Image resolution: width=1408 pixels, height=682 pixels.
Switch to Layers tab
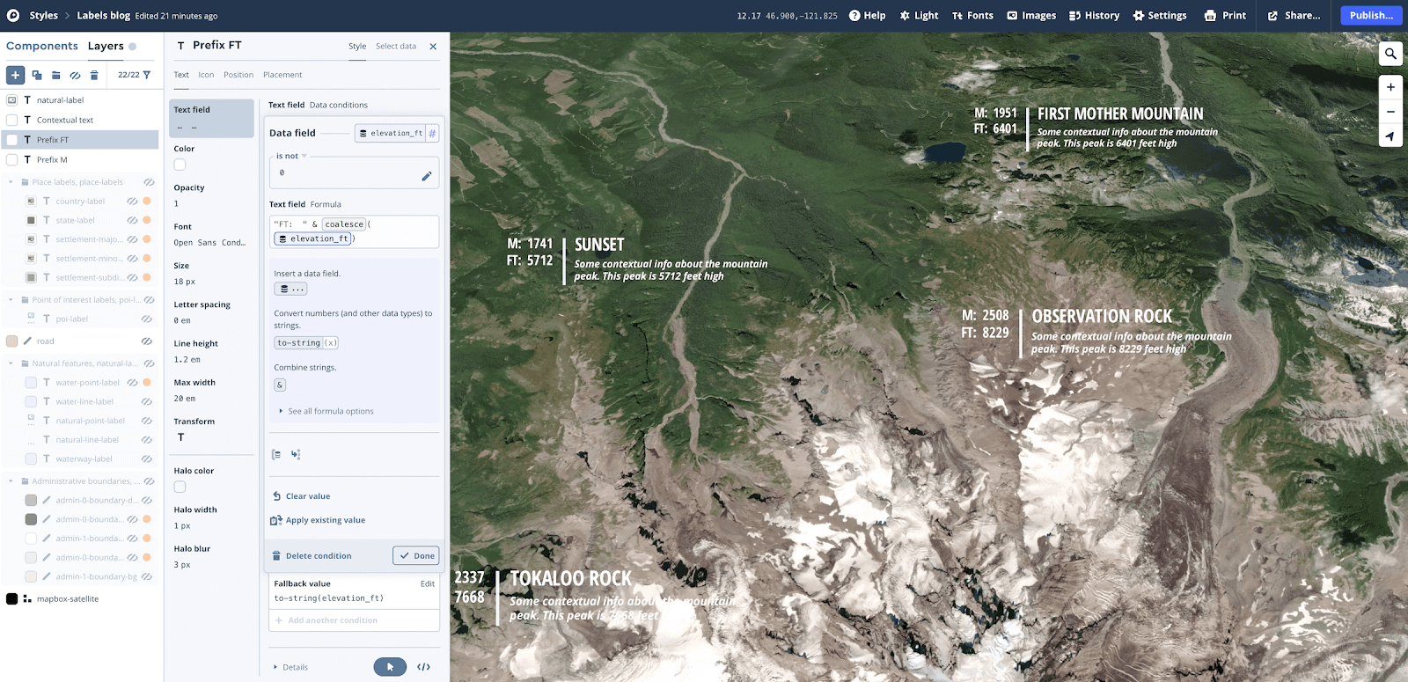(x=106, y=46)
